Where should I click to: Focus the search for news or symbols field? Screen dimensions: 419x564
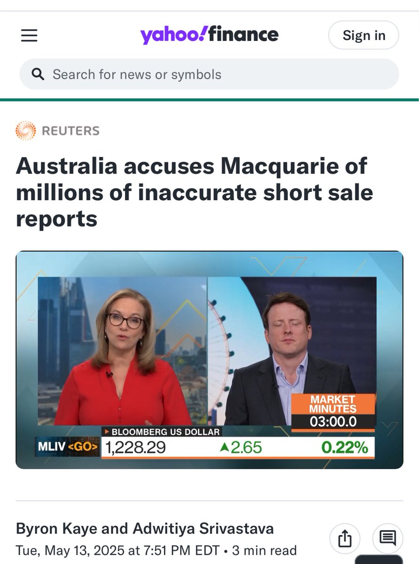pos(209,74)
